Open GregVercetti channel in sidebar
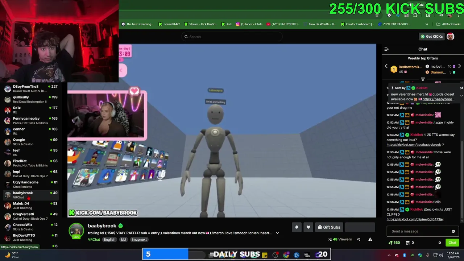This screenshot has width=464, height=261. (x=30, y=216)
